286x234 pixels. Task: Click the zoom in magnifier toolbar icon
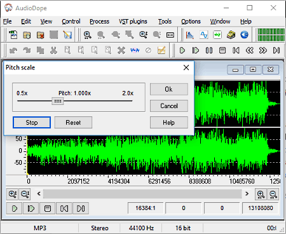(87, 35)
